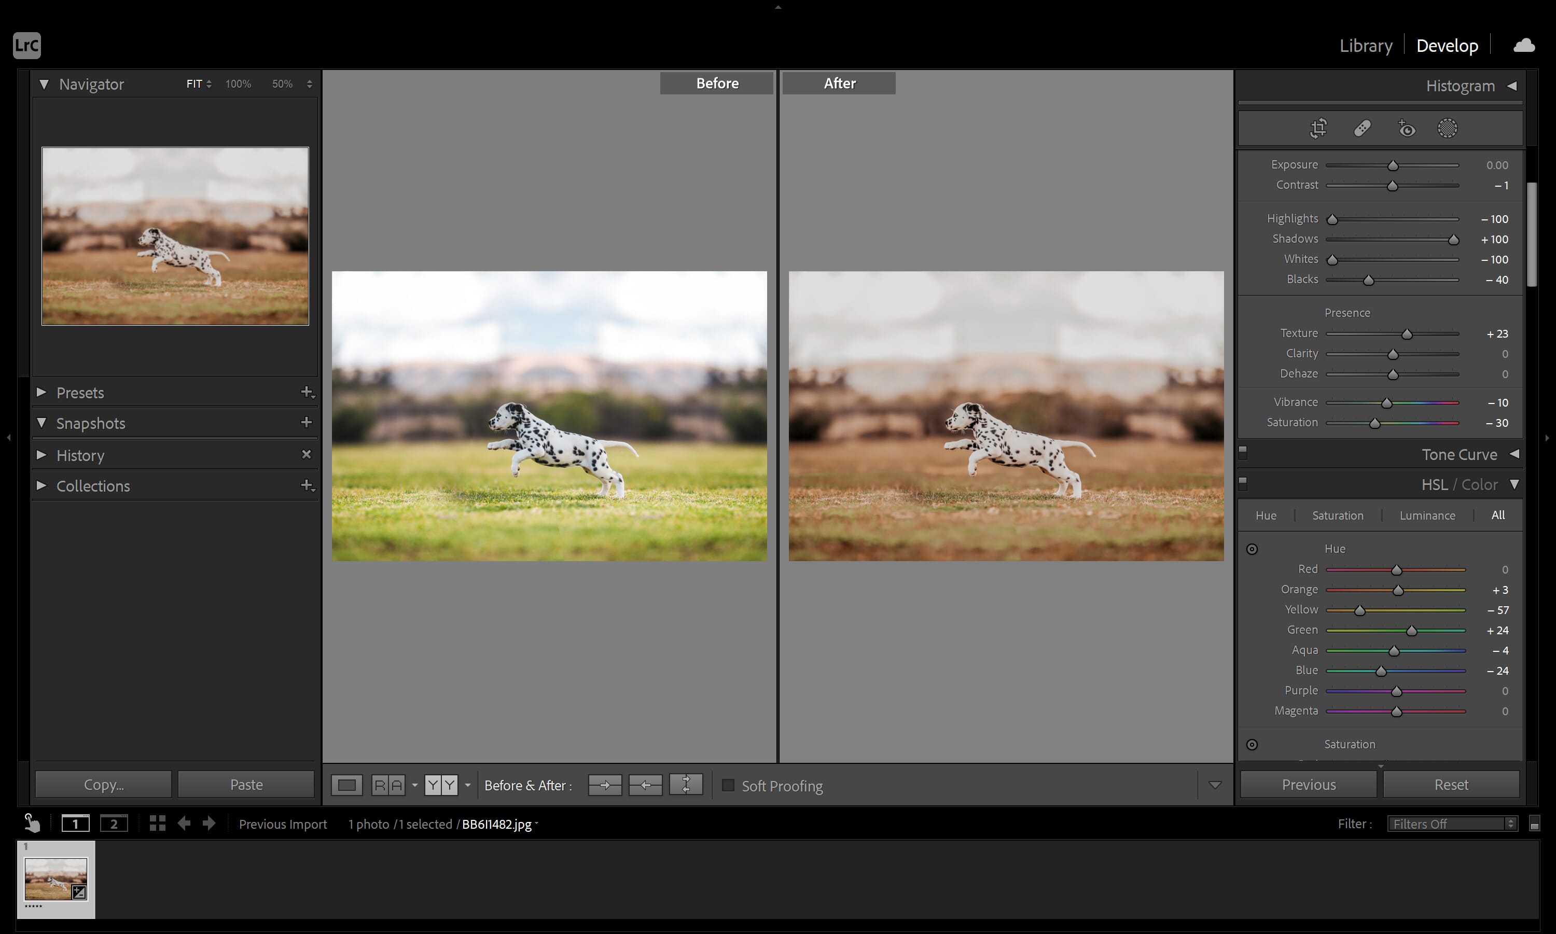Switch to Loupe view mode

(347, 785)
